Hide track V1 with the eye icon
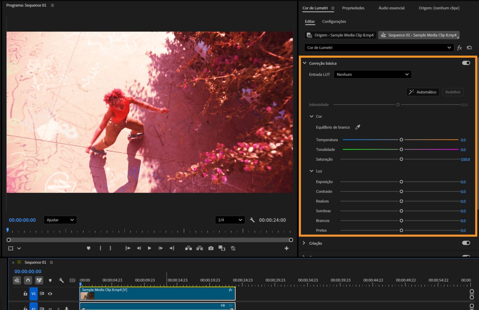 (50, 294)
